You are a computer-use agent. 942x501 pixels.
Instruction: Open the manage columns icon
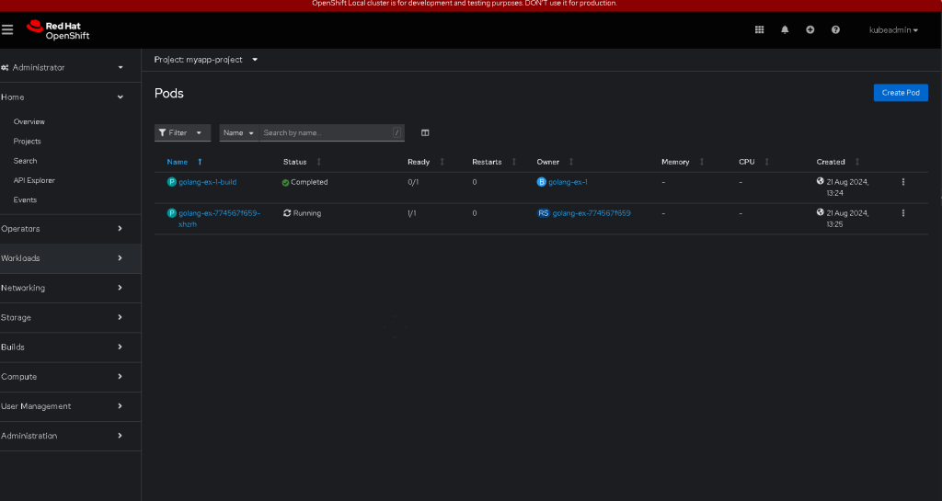[x=425, y=132]
